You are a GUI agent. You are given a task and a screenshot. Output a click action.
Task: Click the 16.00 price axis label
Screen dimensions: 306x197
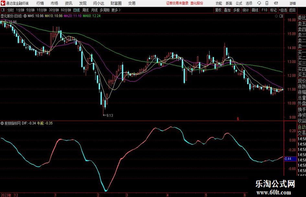[x=291, y=20]
